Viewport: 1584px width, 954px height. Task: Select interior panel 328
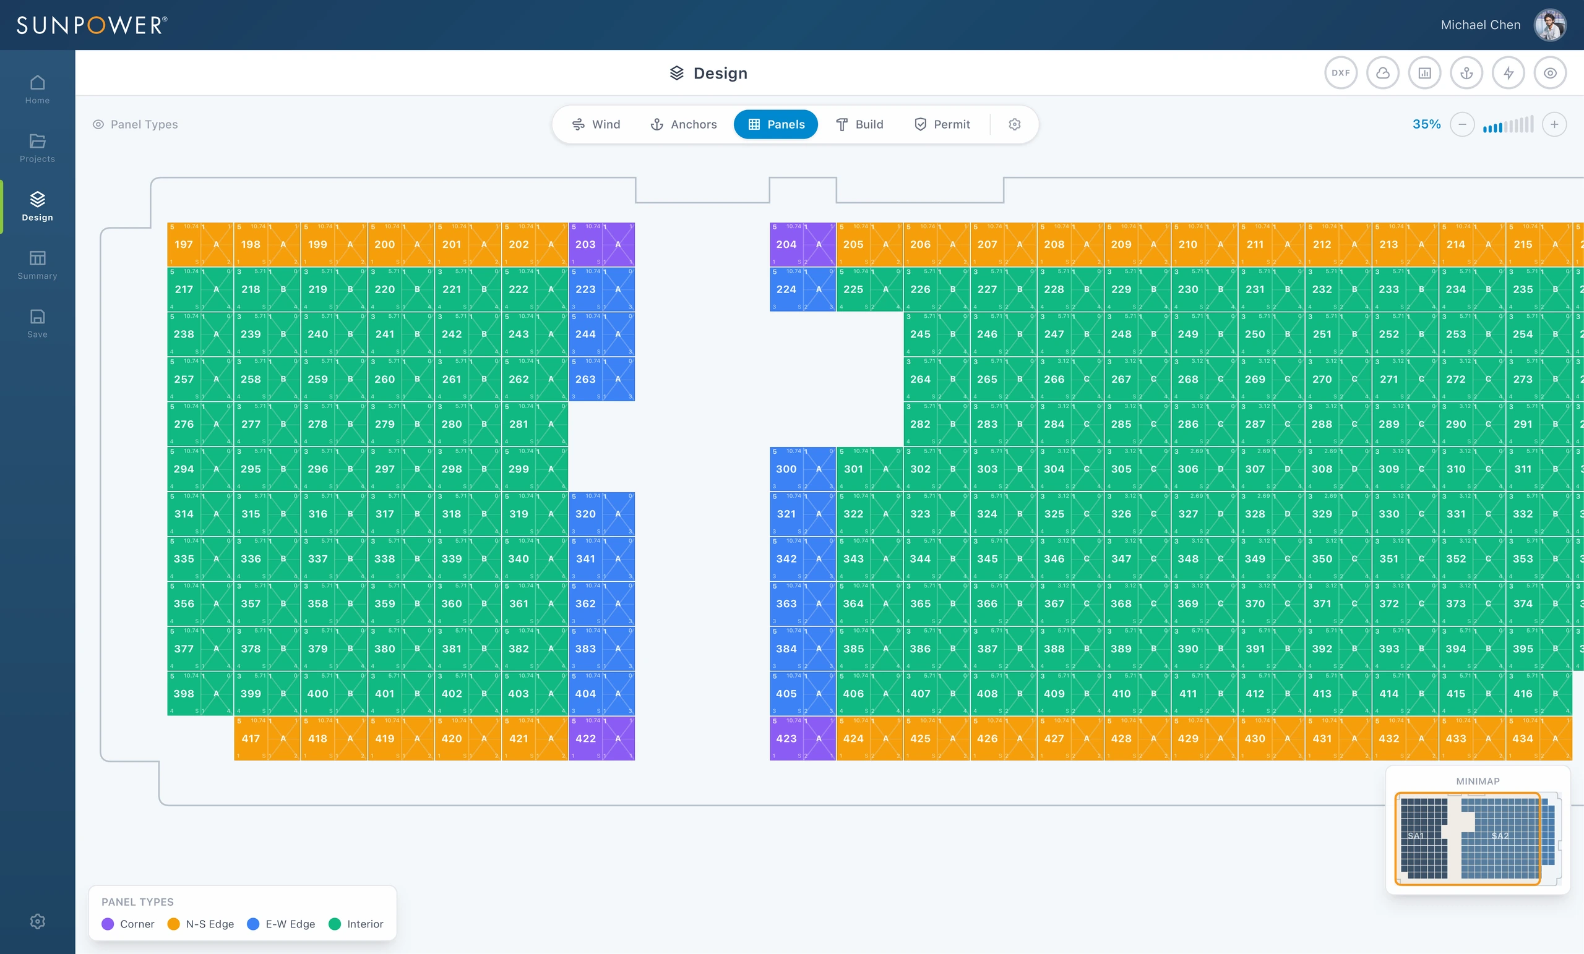[1271, 514]
